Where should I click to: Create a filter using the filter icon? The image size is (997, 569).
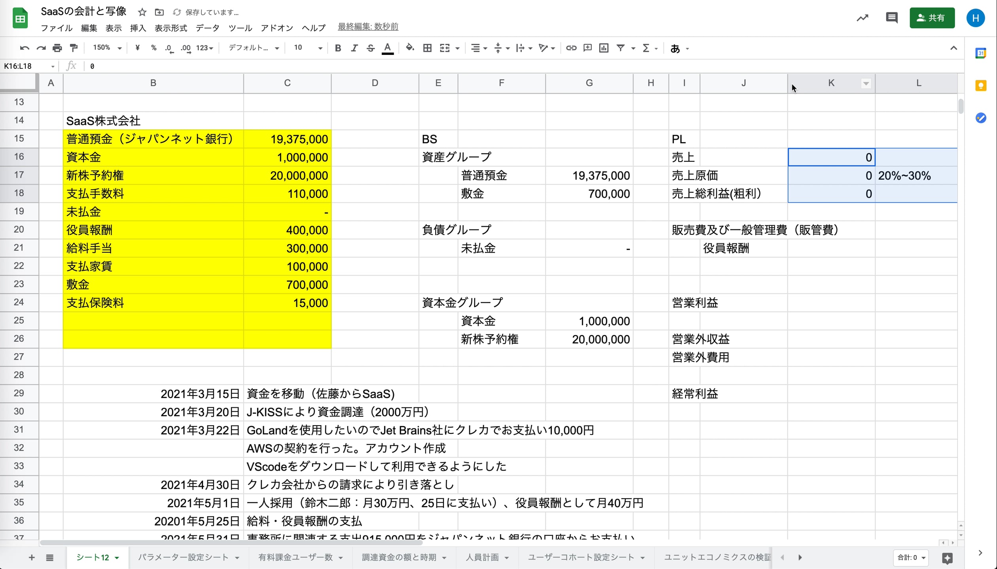[620, 48]
